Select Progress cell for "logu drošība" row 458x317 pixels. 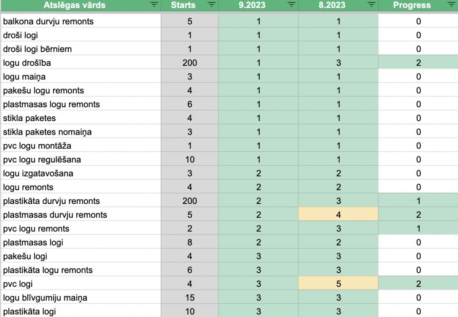pyautogui.click(x=418, y=63)
